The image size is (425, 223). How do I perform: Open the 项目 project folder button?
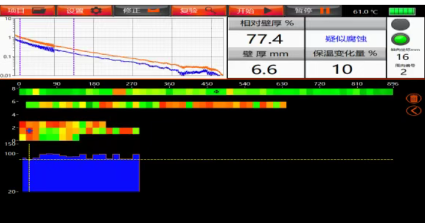pyautogui.click(x=27, y=11)
